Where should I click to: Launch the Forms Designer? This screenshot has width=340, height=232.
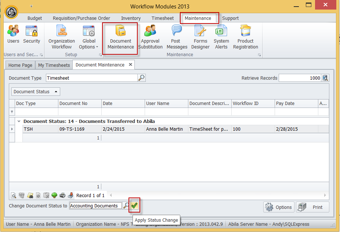[x=200, y=37]
